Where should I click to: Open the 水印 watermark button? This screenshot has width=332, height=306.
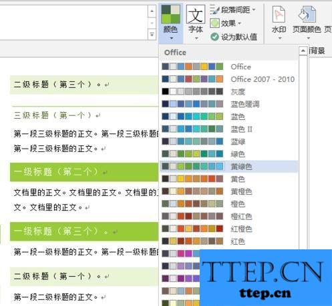click(279, 22)
